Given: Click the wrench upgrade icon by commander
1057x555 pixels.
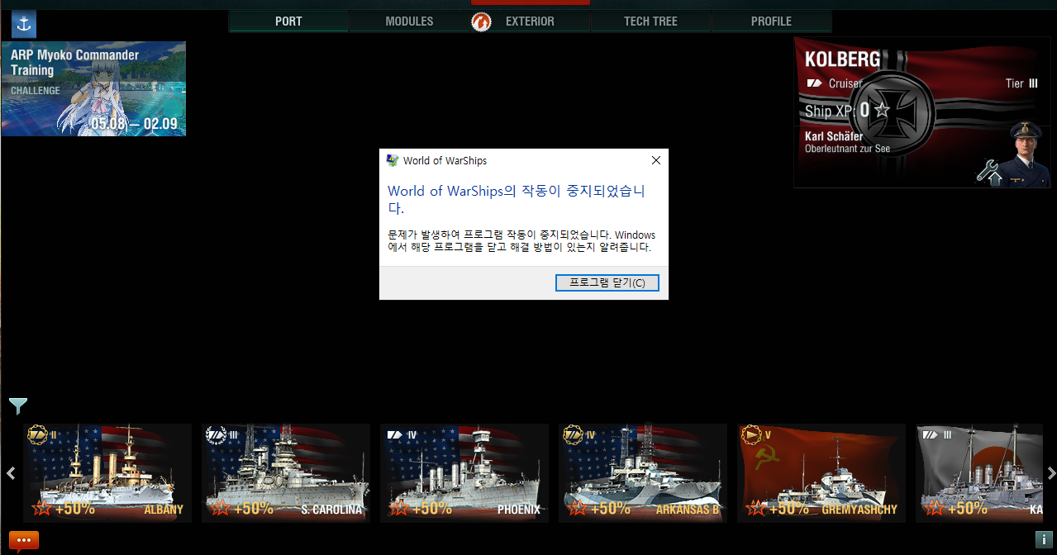Looking at the screenshot, I should (x=989, y=171).
